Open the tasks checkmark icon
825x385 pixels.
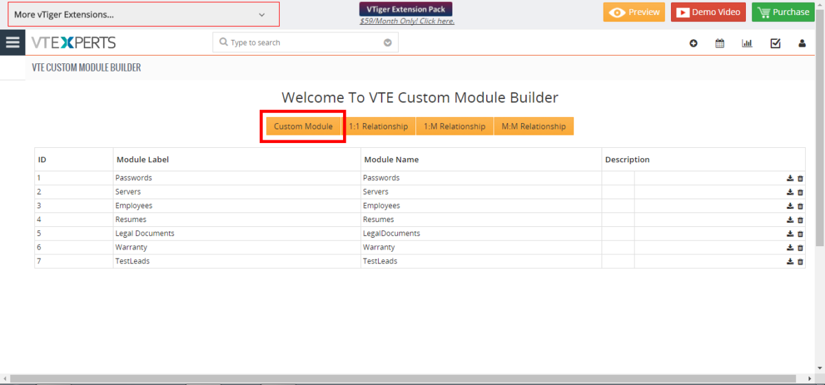(x=775, y=43)
